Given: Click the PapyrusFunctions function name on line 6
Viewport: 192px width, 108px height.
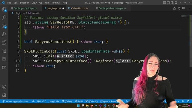Looking at the screenshot, I should pyautogui.click(x=52, y=42).
